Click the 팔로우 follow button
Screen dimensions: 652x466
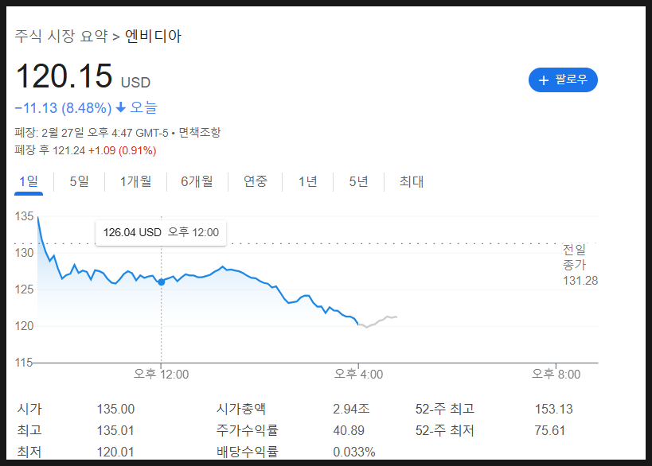click(x=563, y=80)
